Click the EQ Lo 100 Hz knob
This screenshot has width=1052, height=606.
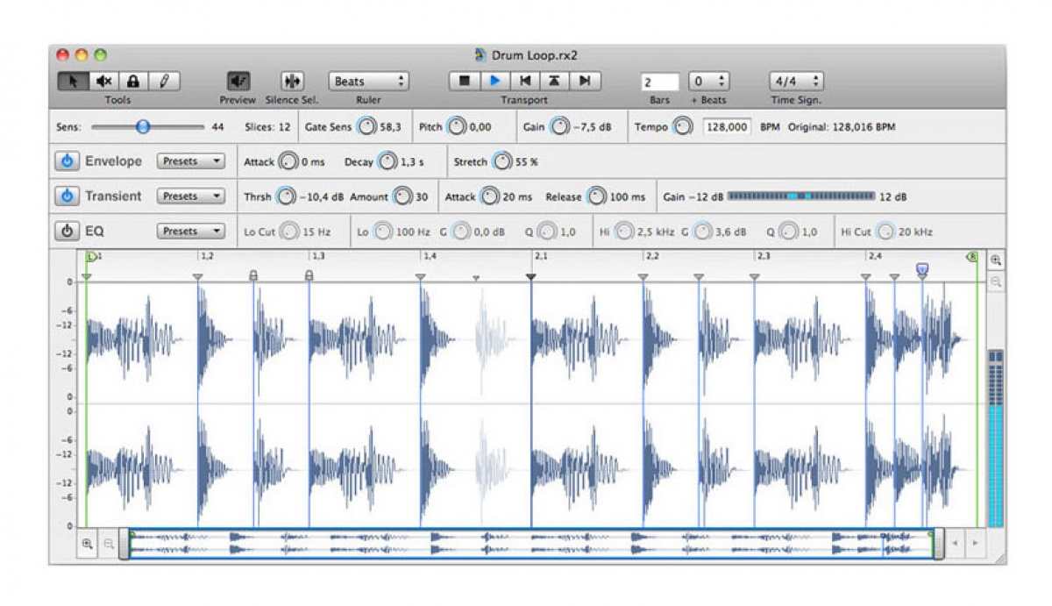pyautogui.click(x=382, y=232)
